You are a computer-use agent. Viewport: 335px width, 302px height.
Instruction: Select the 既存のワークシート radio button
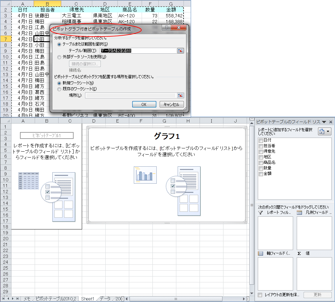[59, 89]
